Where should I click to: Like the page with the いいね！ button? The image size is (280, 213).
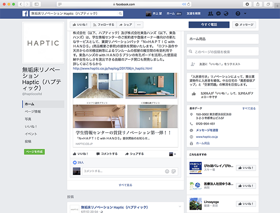pyautogui.click(x=80, y=24)
